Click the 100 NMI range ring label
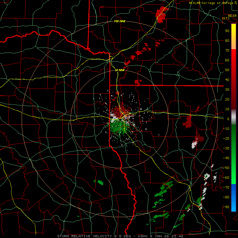The image size is (238, 238). tap(120, 21)
